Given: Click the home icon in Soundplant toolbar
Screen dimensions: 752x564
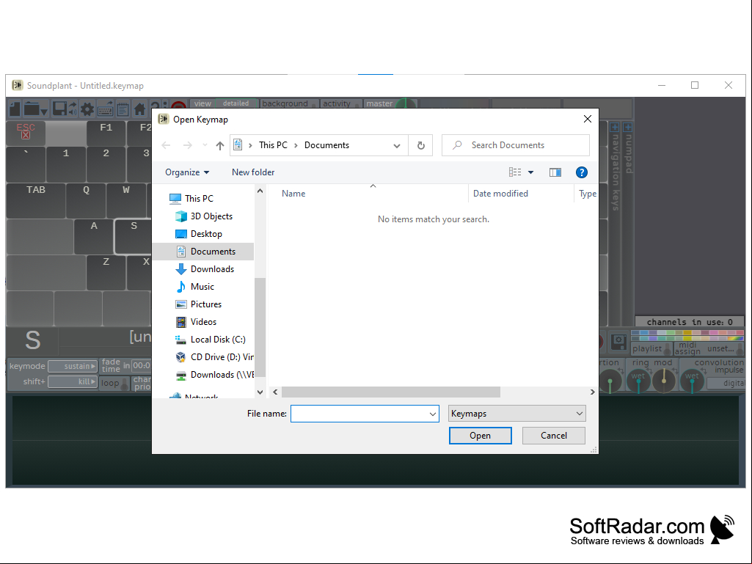Looking at the screenshot, I should [139, 109].
